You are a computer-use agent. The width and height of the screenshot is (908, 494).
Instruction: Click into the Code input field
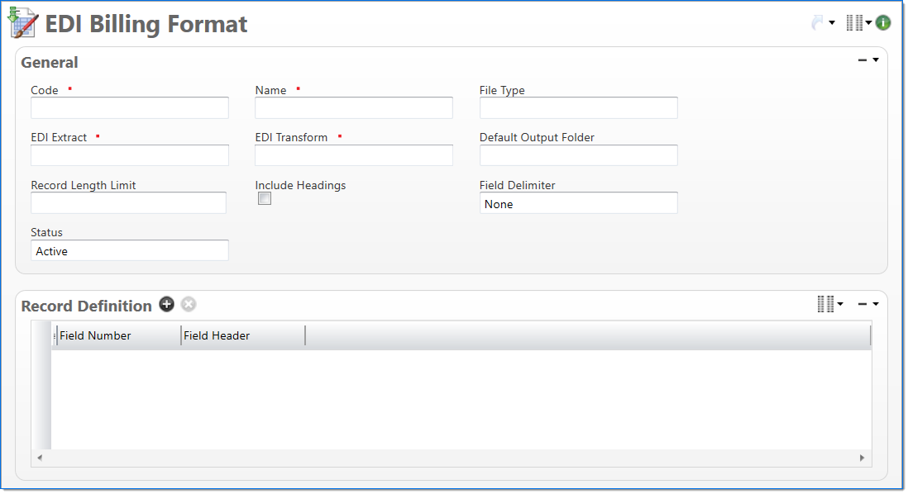tap(129, 108)
